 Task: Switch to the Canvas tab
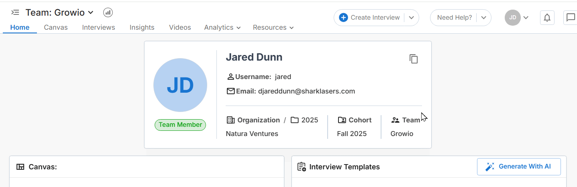click(x=56, y=27)
